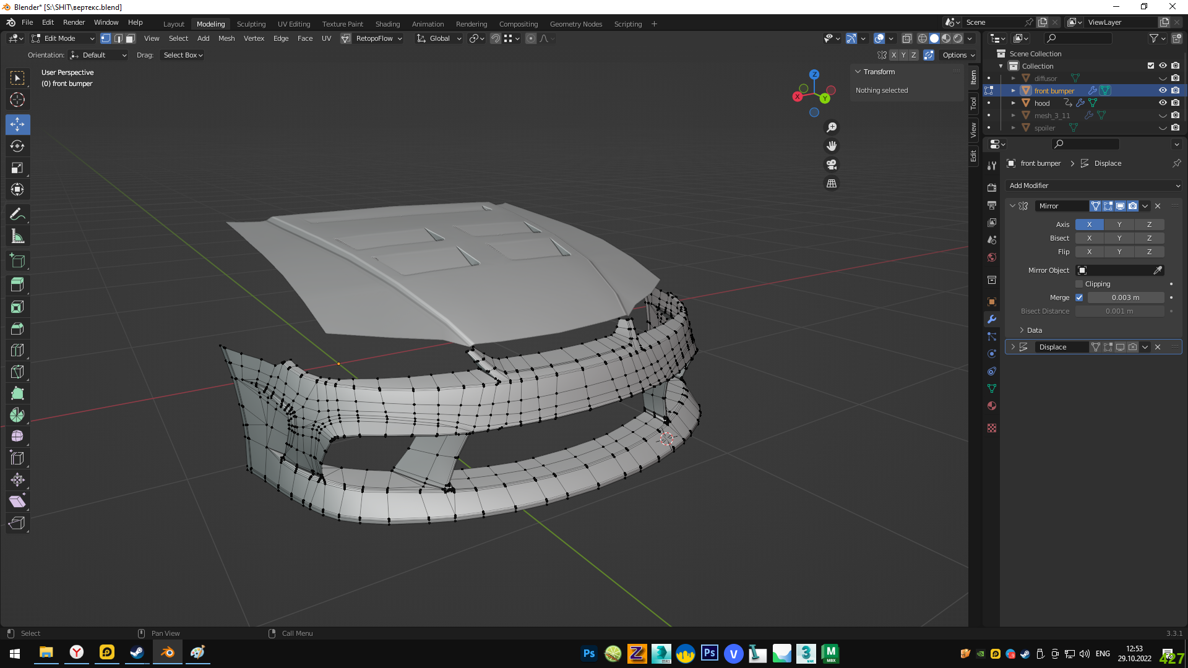Activate the Rotate tool
The height and width of the screenshot is (668, 1188).
17,146
